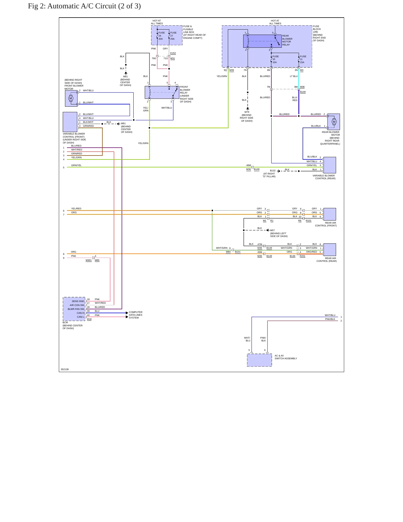
Task: Click connector label M1
Action: tap(265, 221)
